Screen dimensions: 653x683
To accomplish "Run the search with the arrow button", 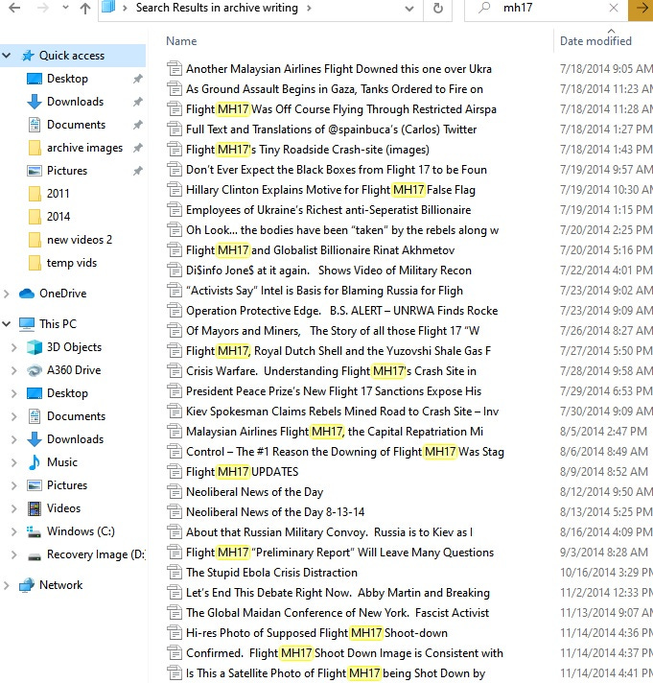I will click(x=641, y=9).
